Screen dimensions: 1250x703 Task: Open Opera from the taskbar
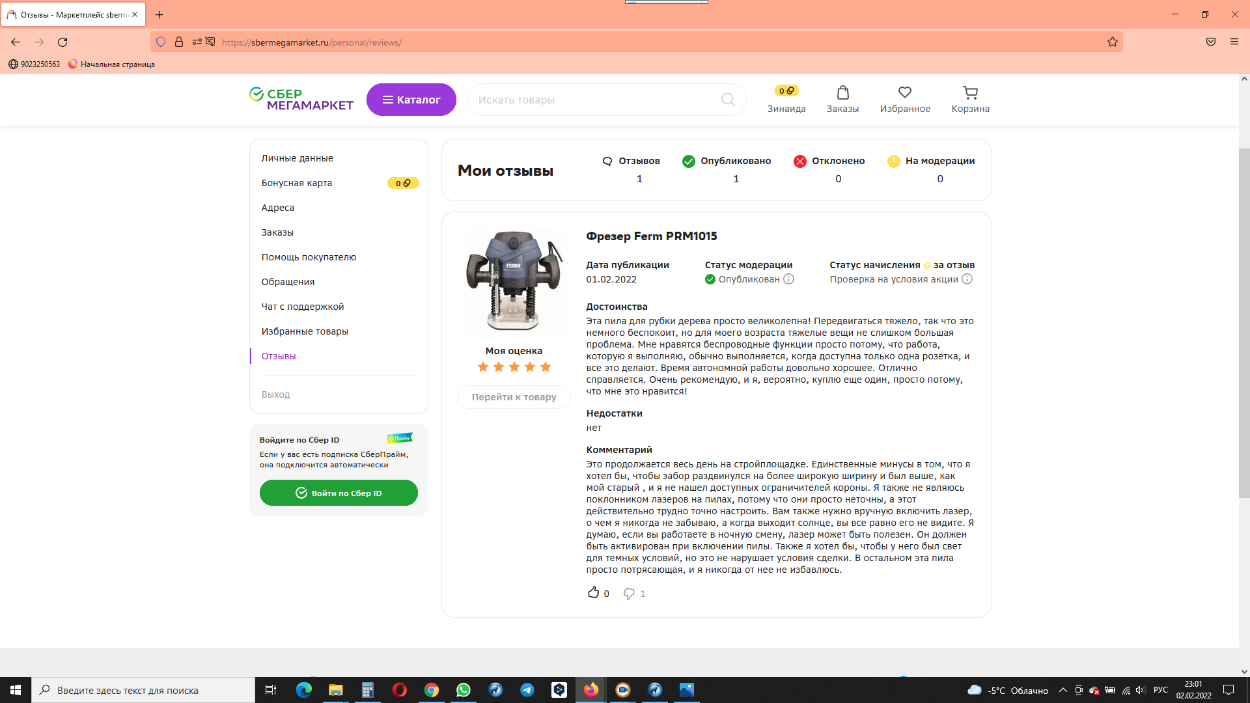[x=400, y=690]
